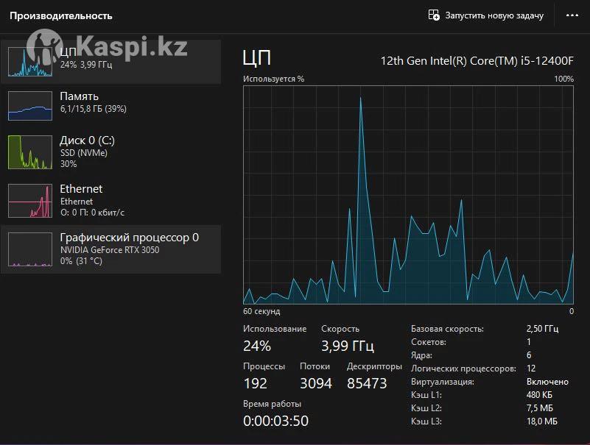
Task: Click the run new task icon
Action: [434, 15]
